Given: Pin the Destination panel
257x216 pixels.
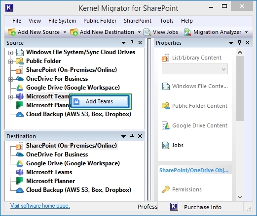Looking at the screenshot, I should [x=132, y=136].
